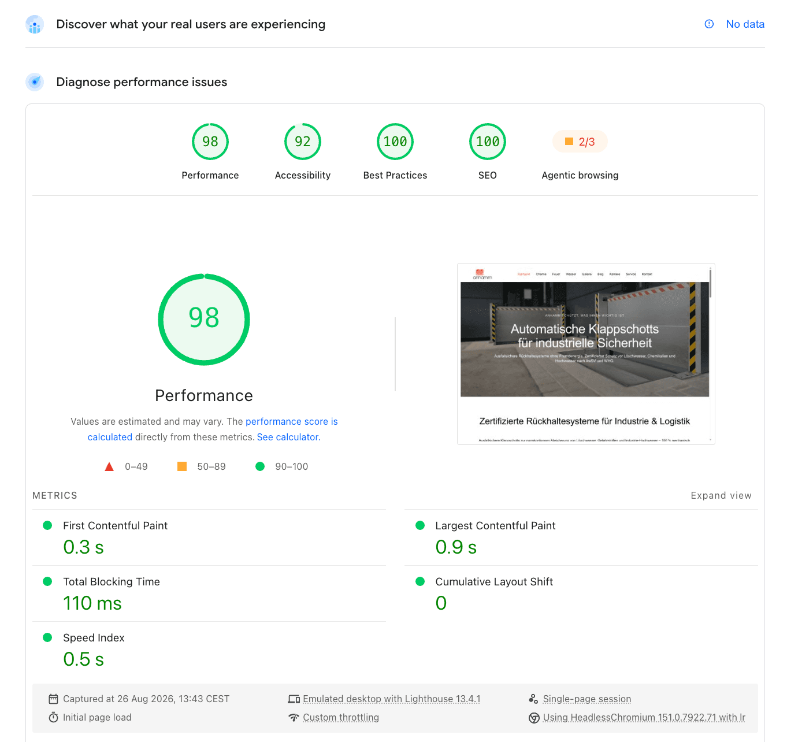Open the page screenshot thumbnail
Image resolution: width=787 pixels, height=742 pixels.
[x=586, y=354]
